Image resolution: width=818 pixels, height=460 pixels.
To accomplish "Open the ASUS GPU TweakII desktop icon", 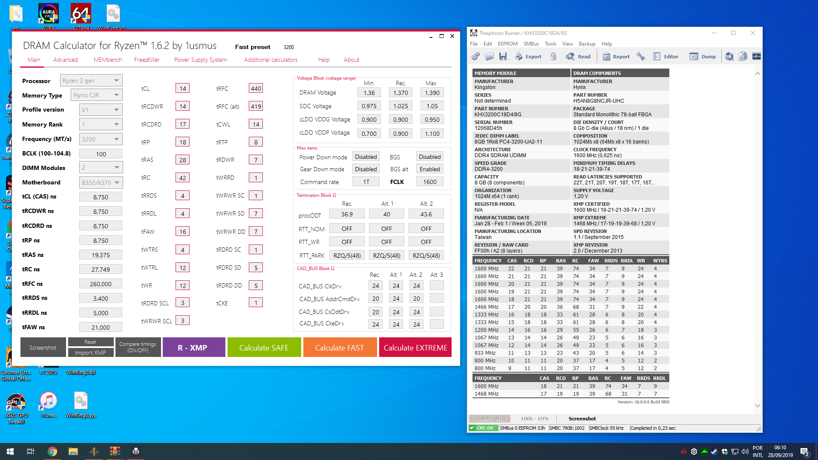I will pos(16,408).
